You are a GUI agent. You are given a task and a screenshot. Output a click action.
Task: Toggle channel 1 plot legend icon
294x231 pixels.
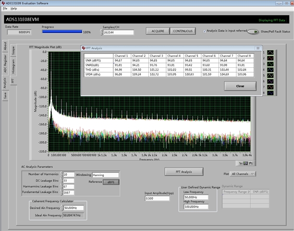[270, 52]
